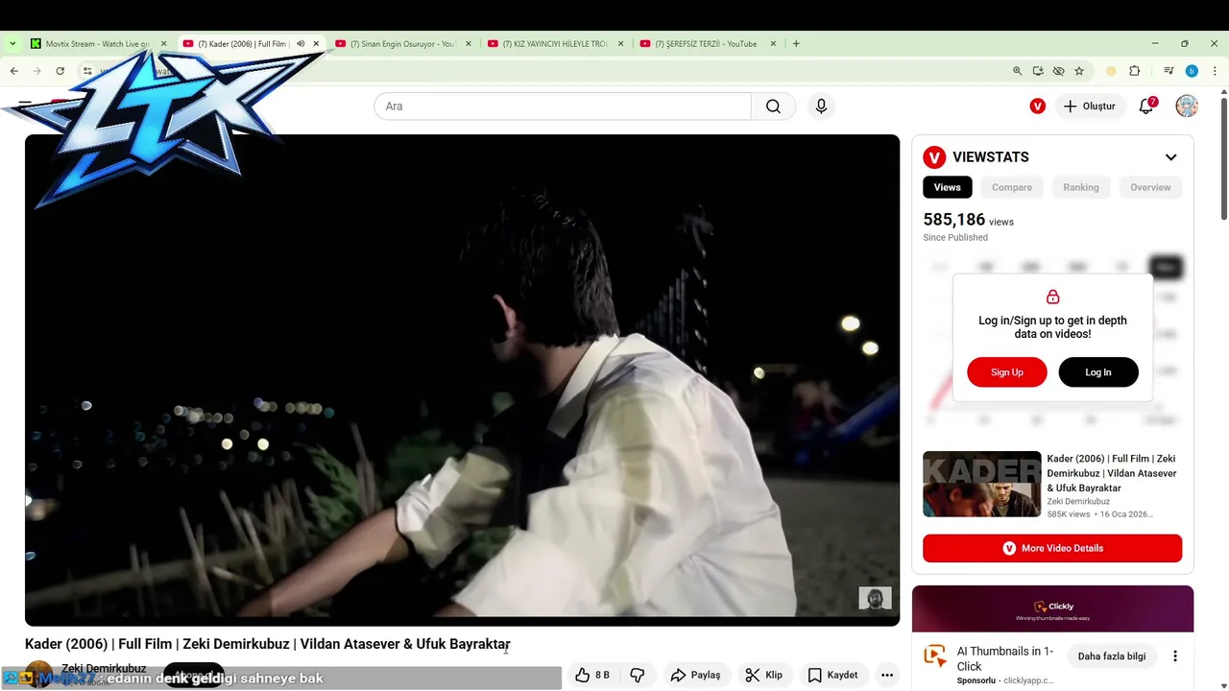1229x691 pixels.
Task: Click the Oluştur create button
Action: 1090,107
